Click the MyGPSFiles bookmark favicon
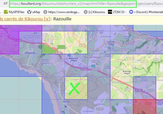 [6, 12]
